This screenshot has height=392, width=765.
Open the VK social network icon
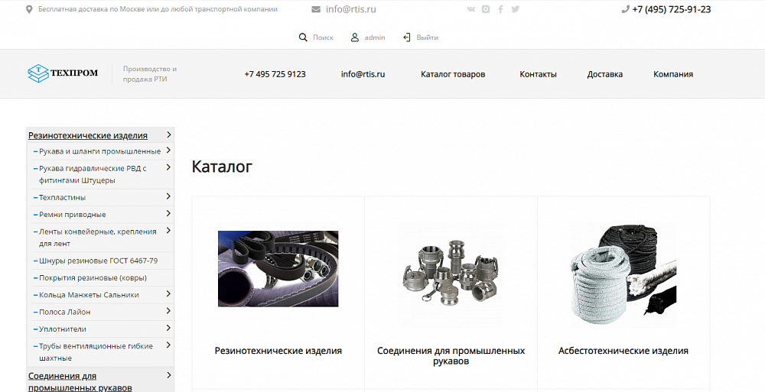pyautogui.click(x=470, y=8)
